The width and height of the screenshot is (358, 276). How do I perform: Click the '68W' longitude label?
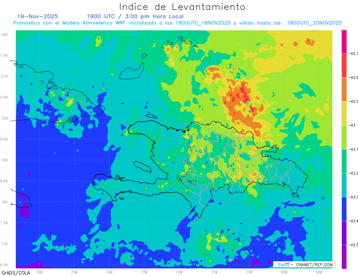tap(319, 272)
